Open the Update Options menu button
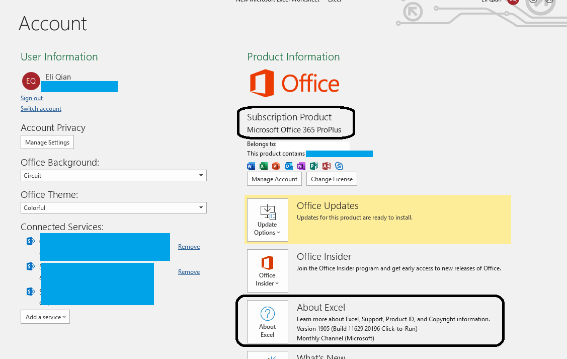 268,220
